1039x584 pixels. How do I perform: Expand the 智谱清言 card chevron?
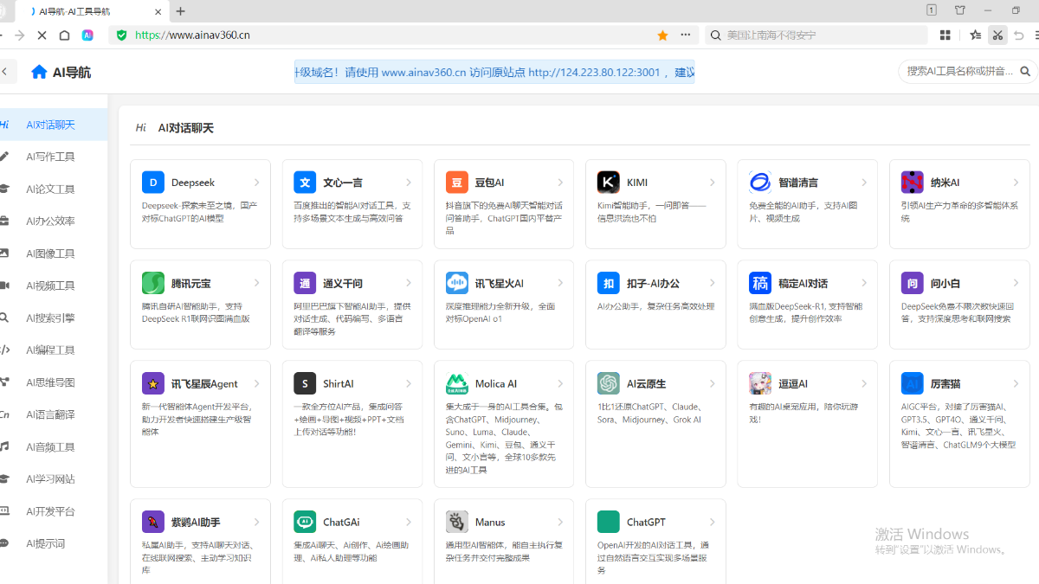tap(864, 183)
